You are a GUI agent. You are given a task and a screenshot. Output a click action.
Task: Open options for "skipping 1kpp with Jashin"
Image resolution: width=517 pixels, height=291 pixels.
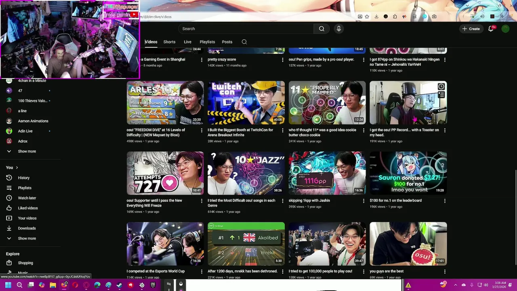pos(364,201)
